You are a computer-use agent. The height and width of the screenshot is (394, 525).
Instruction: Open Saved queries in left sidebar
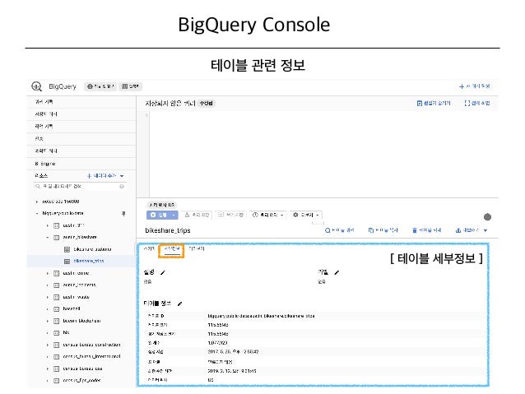point(46,114)
